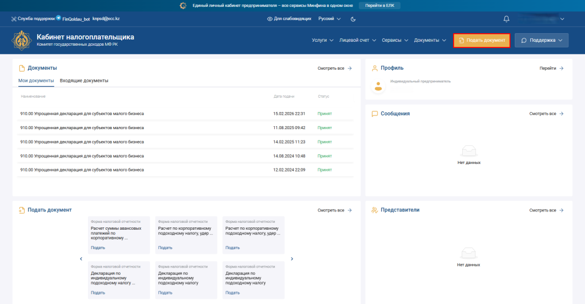
Task: Switch to Входящие документы tab
Action: coord(84,81)
